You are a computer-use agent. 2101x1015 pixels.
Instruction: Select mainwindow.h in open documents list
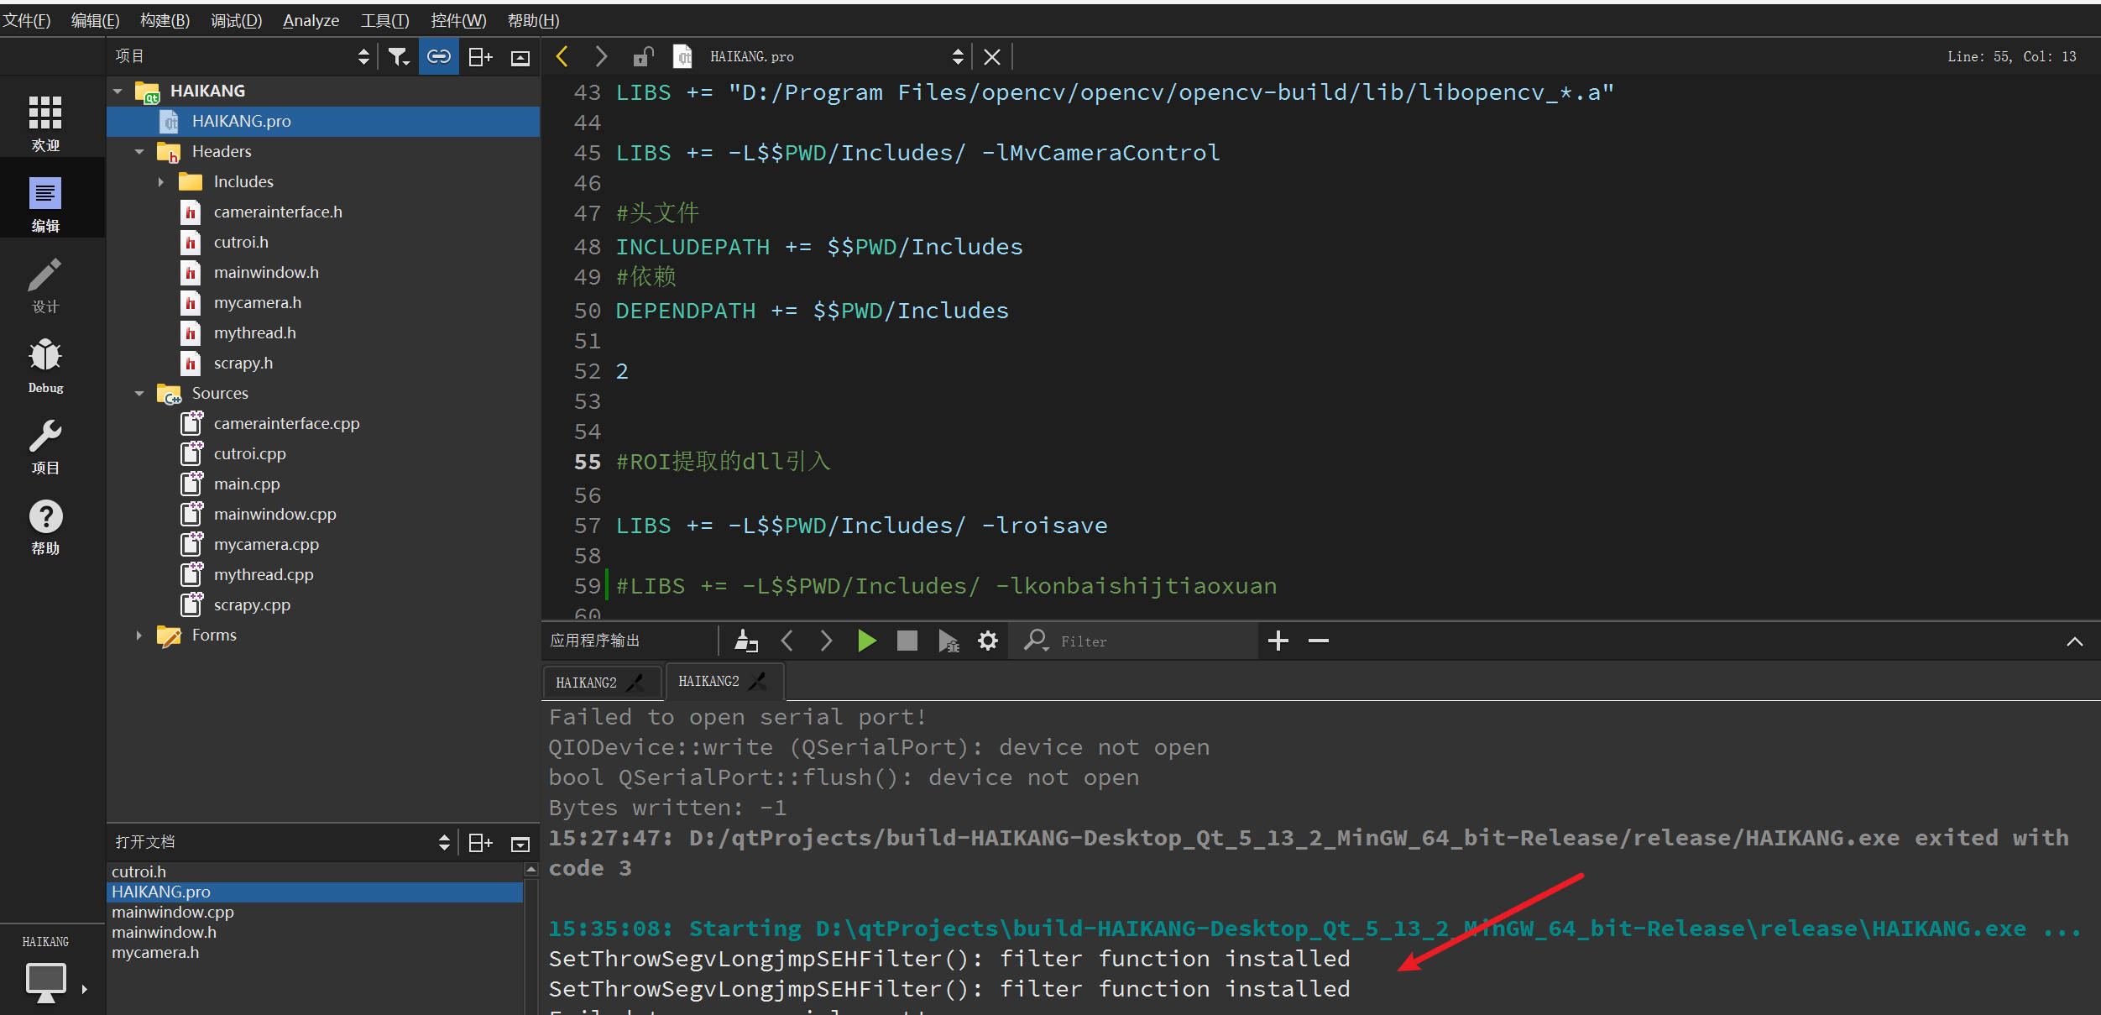[316, 932]
